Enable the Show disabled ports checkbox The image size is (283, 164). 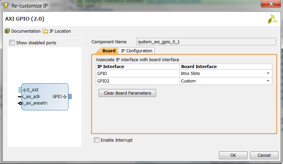click(x=12, y=43)
